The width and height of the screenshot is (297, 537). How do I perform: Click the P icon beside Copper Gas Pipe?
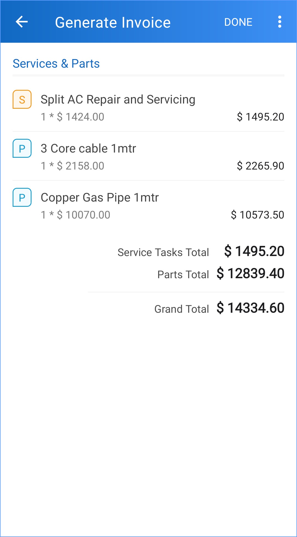(22, 197)
